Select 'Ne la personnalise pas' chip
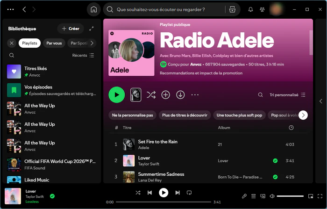 tap(132, 115)
